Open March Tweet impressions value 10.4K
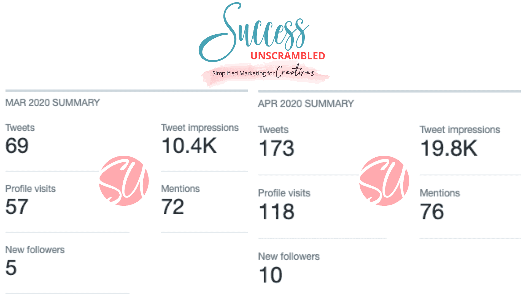Image resolution: width=529 pixels, height=297 pixels. click(189, 146)
